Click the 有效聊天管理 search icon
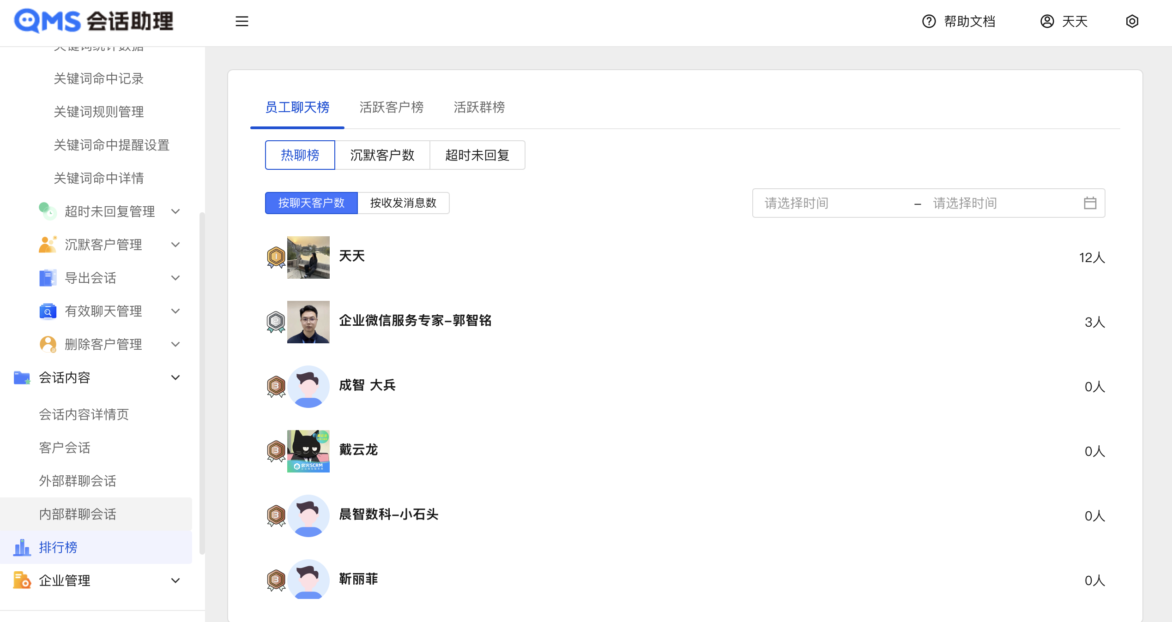Screen dimensions: 1172x622 [x=48, y=311]
